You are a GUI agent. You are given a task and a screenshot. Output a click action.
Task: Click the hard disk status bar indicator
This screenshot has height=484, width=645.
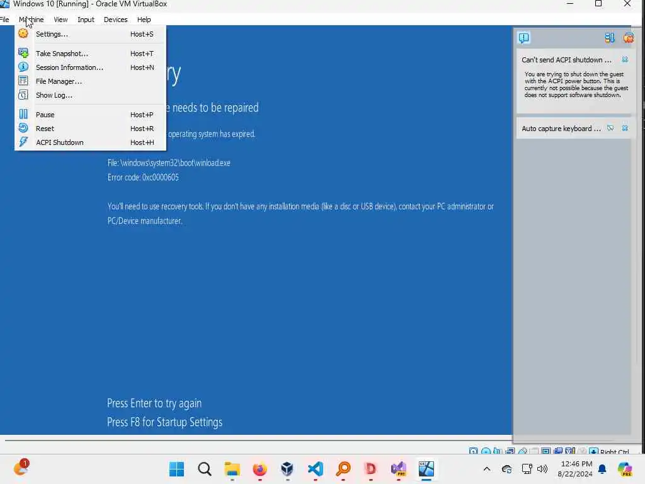coord(474,451)
